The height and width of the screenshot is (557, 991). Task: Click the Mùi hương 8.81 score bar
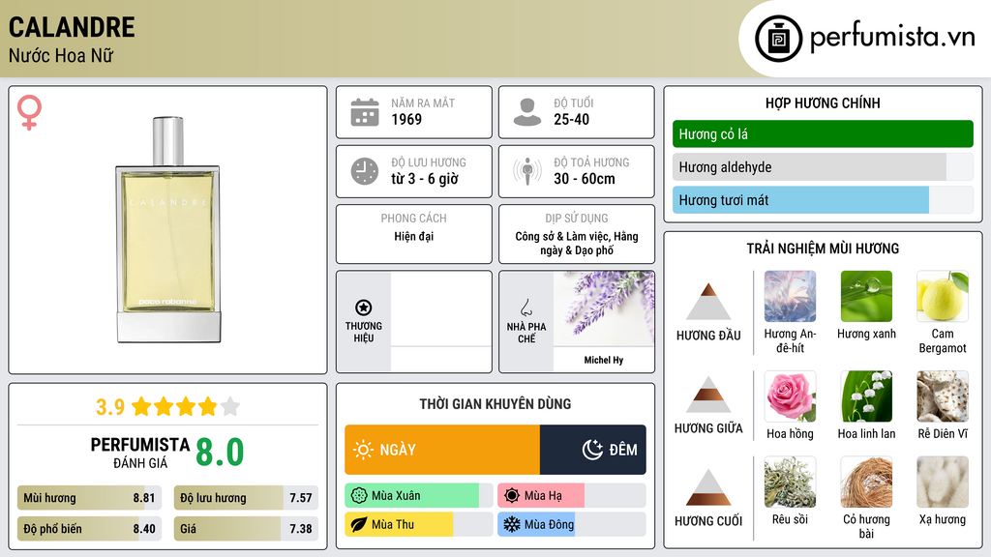(89, 498)
